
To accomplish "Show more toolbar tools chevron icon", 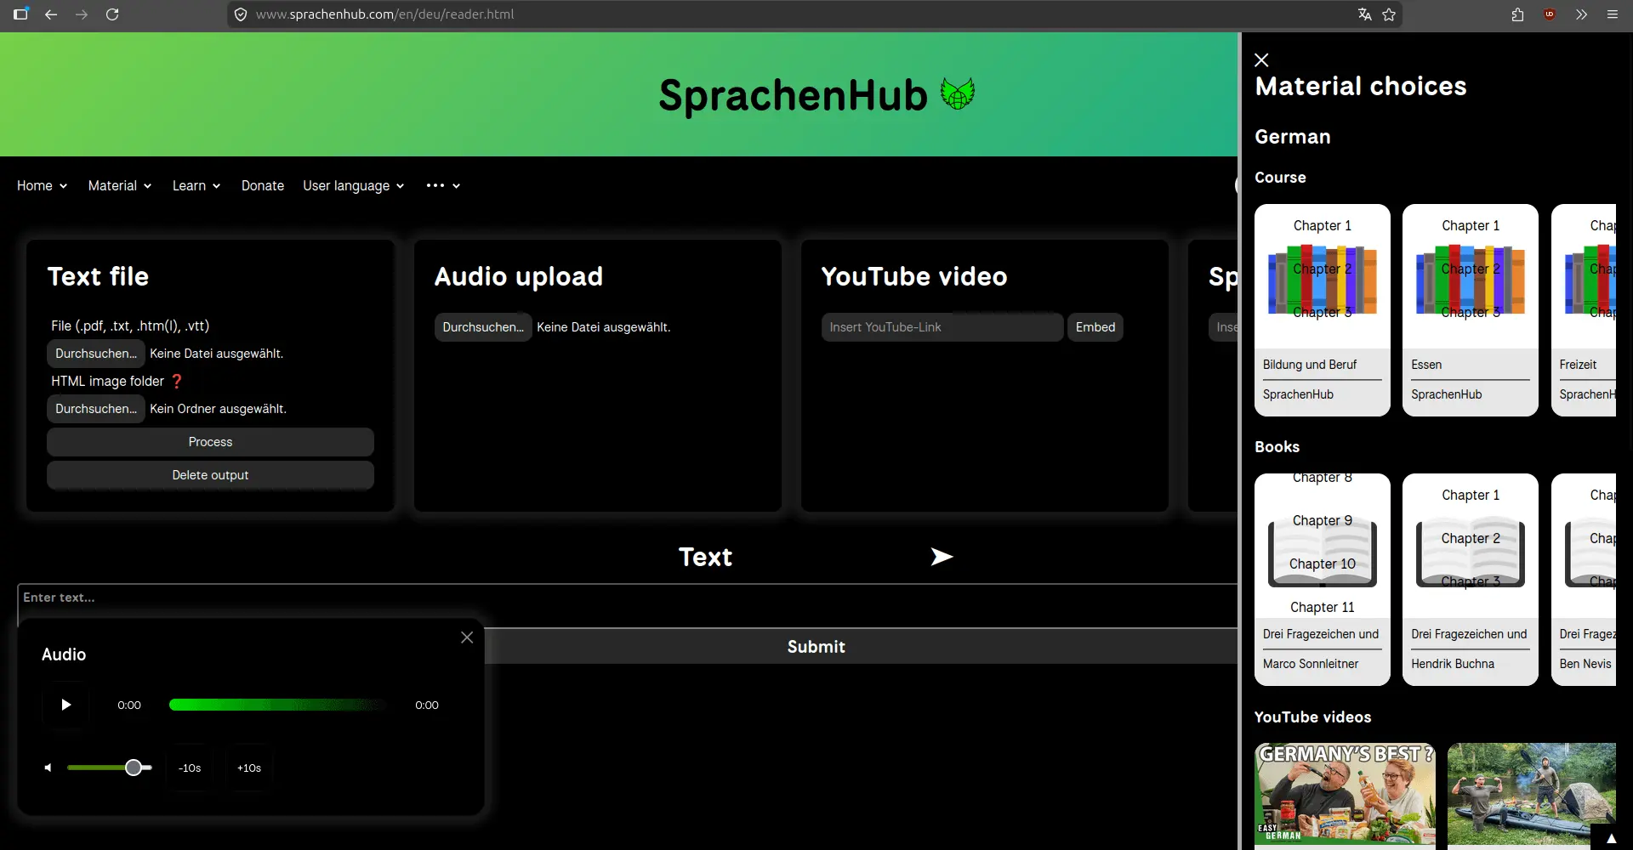I will click(x=1581, y=14).
